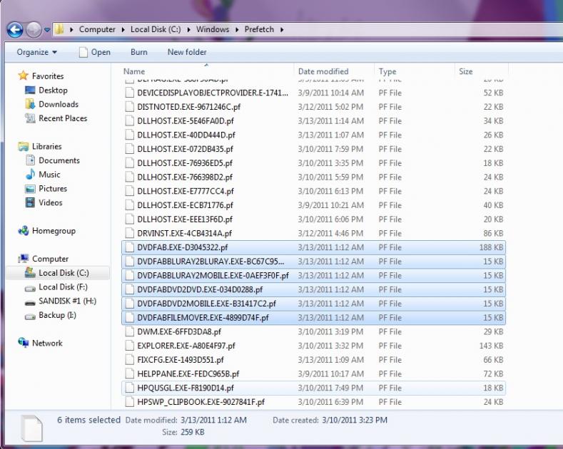Select DVDFABDVD2DVD.EXE-034D0288.pf file

pyautogui.click(x=313, y=289)
